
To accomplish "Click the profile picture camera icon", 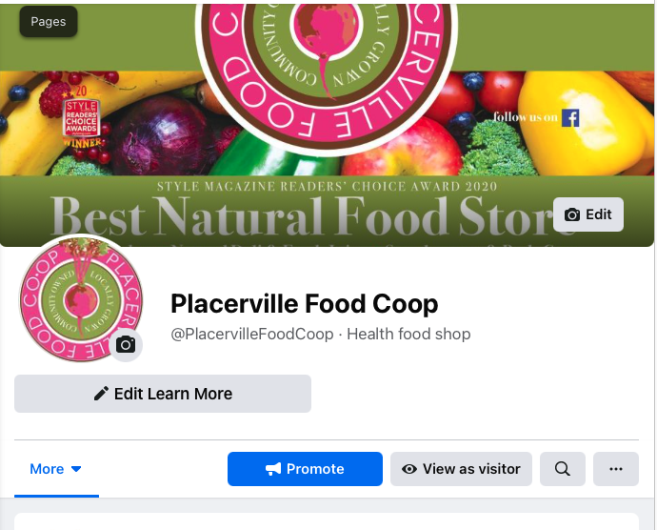I will 126,345.
